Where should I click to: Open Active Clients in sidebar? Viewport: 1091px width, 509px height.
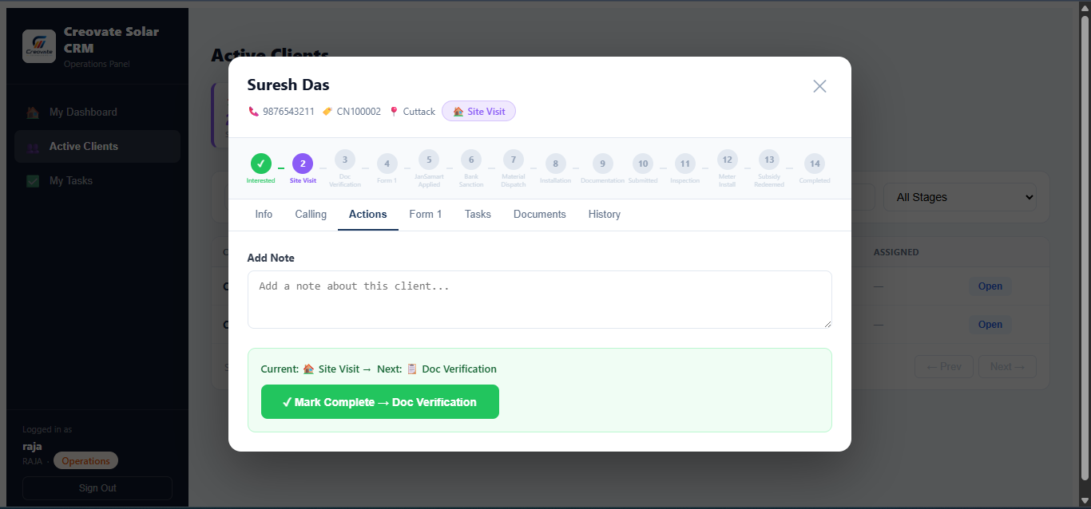(x=97, y=147)
